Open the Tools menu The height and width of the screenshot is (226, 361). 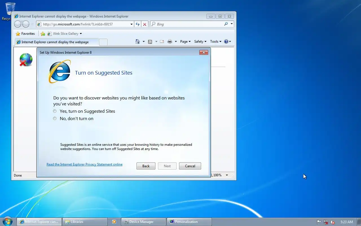coord(216,42)
